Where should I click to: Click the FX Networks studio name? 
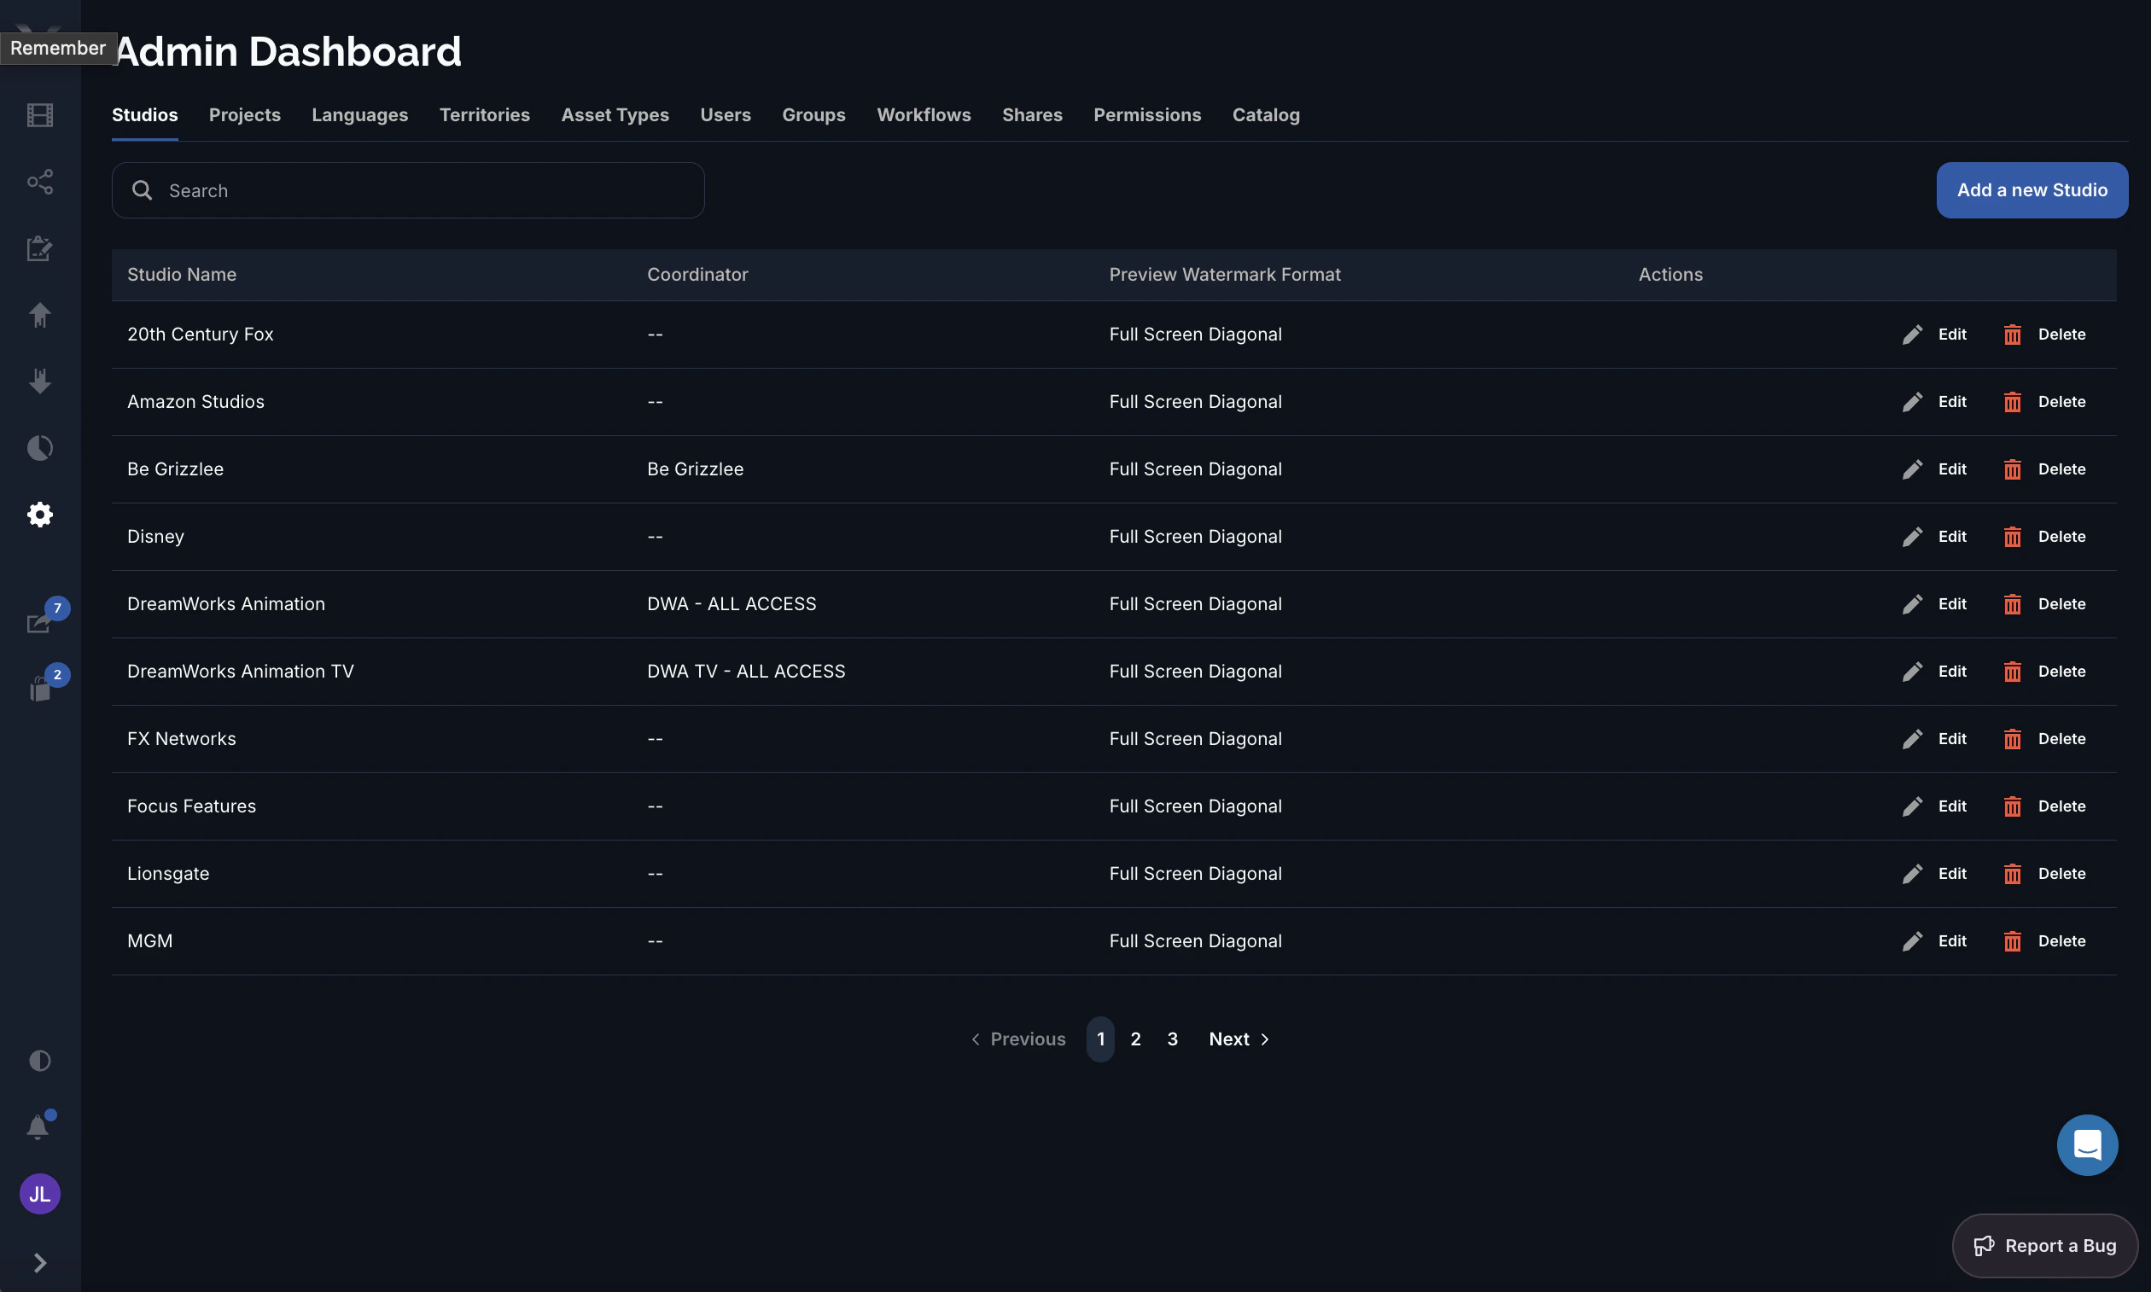click(181, 739)
